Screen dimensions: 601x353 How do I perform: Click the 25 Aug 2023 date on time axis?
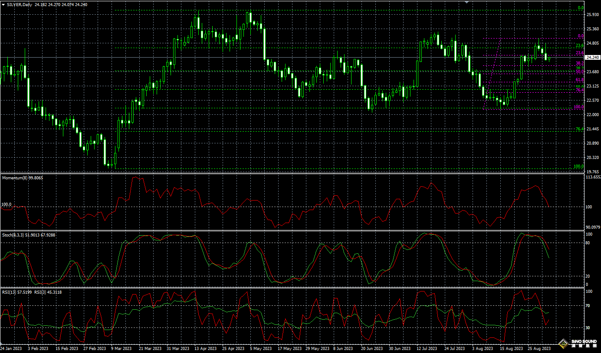539,348
